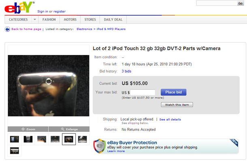The width and height of the screenshot is (247, 161).
Task: Go to the Stores tab
Action: point(90,19)
